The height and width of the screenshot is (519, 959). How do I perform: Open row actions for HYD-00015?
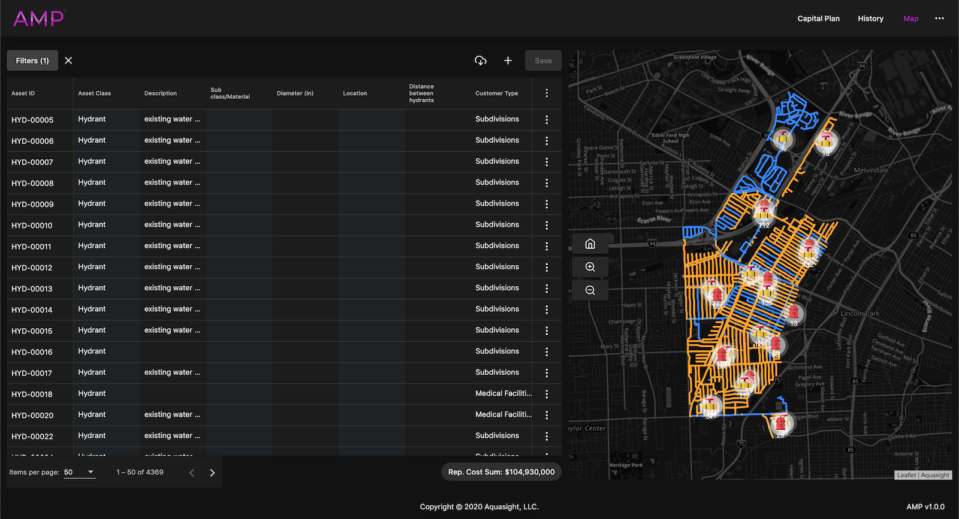547,330
